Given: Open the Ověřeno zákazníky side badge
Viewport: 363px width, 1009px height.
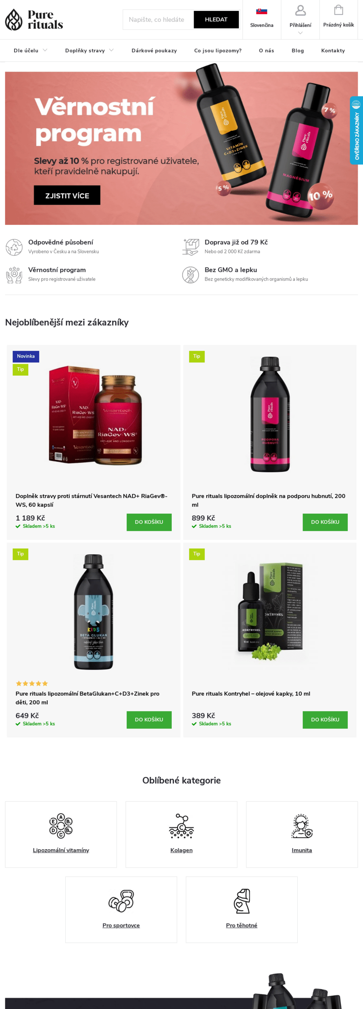Looking at the screenshot, I should [356, 130].
